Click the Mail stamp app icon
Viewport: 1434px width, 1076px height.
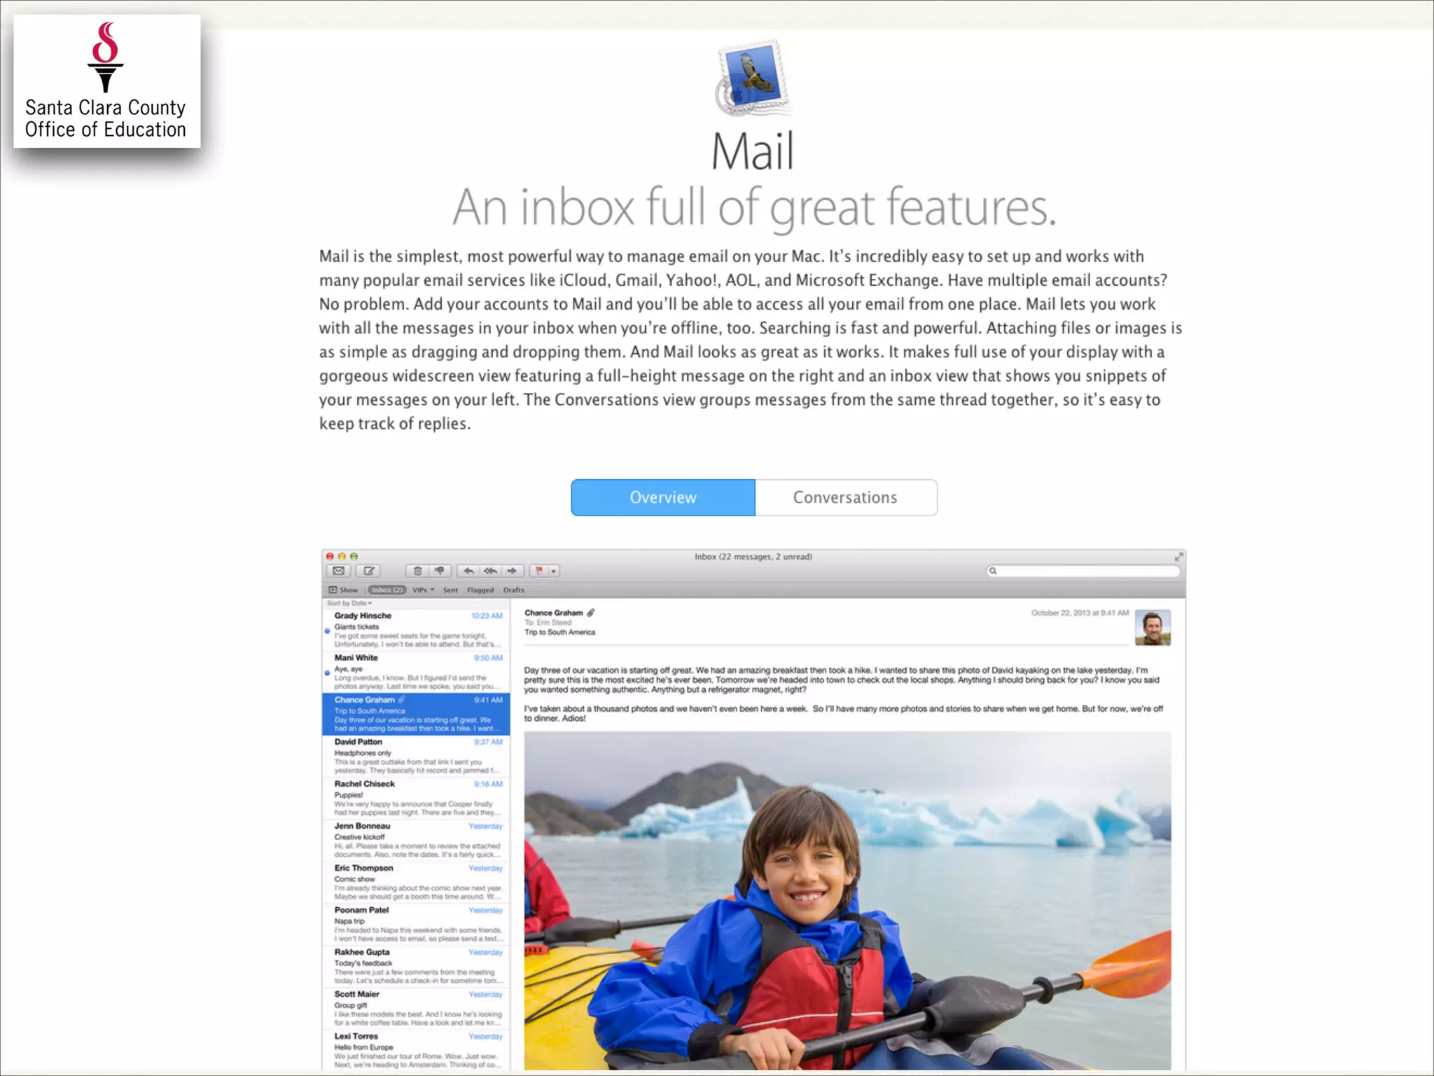point(753,78)
